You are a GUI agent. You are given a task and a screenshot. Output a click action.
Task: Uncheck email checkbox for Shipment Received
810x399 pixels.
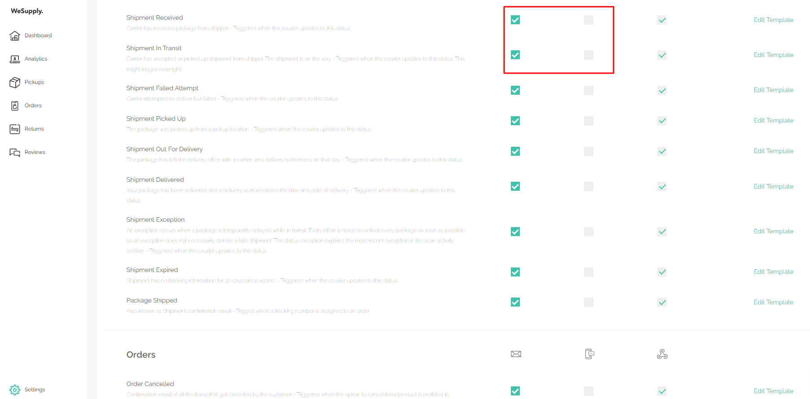[x=515, y=20]
